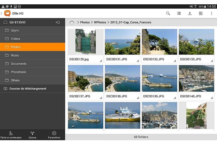Open the DSC00139.JPG harbor thumbnail

click(x=159, y=78)
